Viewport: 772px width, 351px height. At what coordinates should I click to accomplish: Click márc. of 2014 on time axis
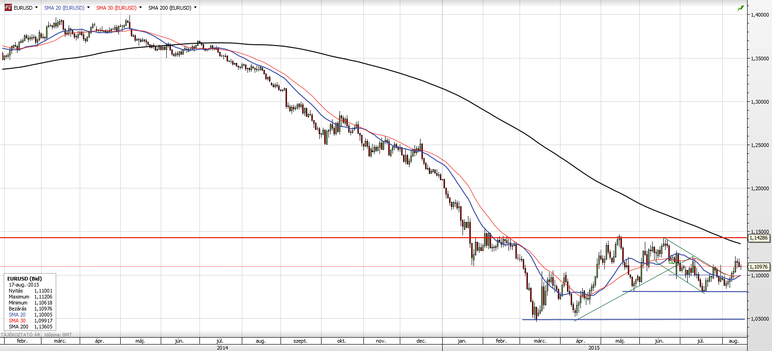tap(60, 341)
